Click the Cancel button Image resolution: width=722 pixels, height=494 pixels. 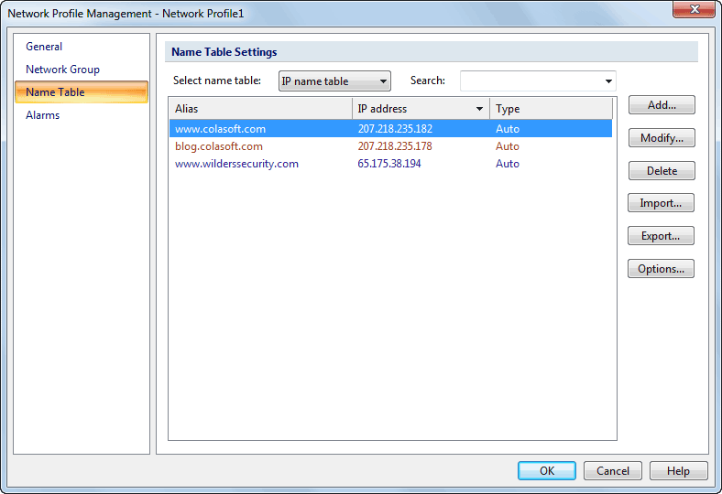(613, 470)
